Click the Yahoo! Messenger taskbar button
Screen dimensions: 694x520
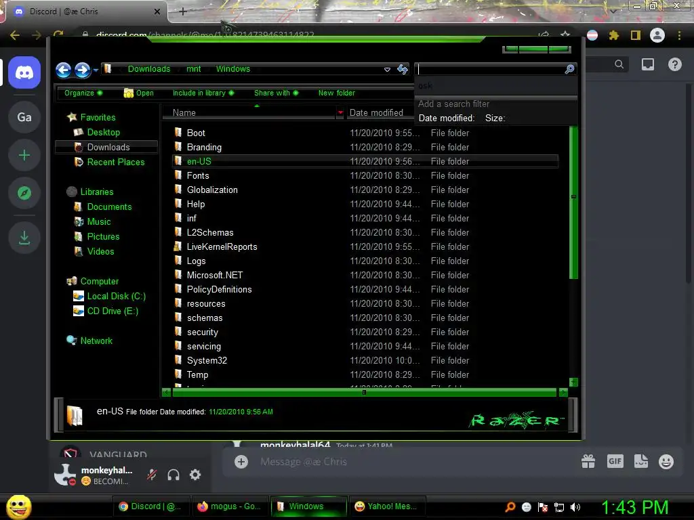click(388, 506)
